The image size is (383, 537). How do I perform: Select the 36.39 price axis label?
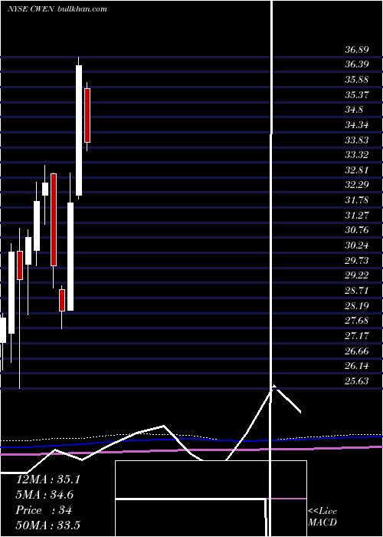pos(357,64)
